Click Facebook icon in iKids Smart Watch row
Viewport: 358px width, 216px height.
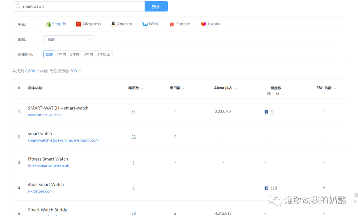click(266, 188)
